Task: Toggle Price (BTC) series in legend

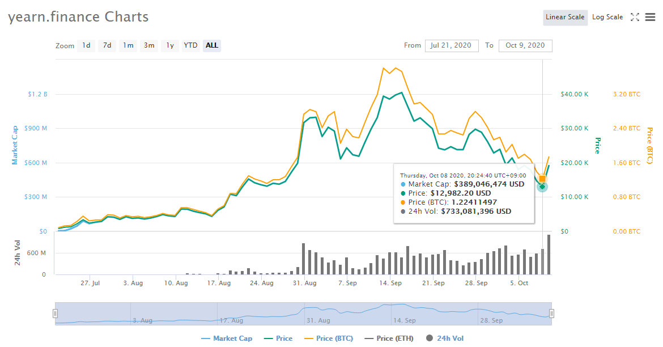Action: coord(329,338)
